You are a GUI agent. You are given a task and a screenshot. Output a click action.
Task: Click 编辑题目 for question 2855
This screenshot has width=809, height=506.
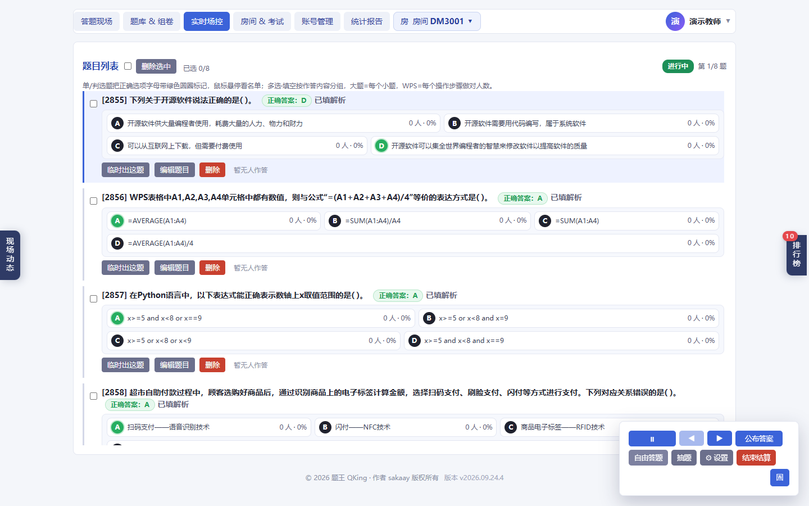tap(174, 170)
